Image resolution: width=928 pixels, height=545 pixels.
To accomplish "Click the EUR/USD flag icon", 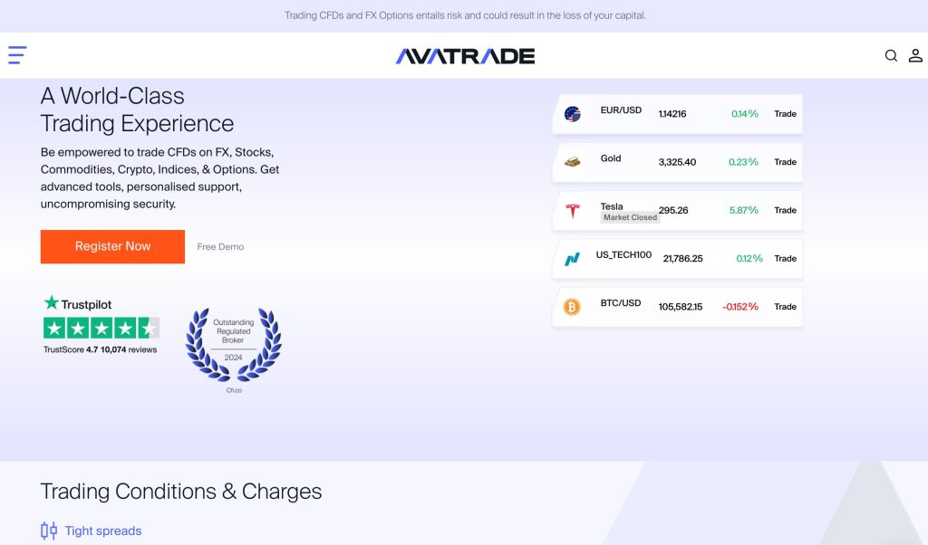I will [573, 114].
